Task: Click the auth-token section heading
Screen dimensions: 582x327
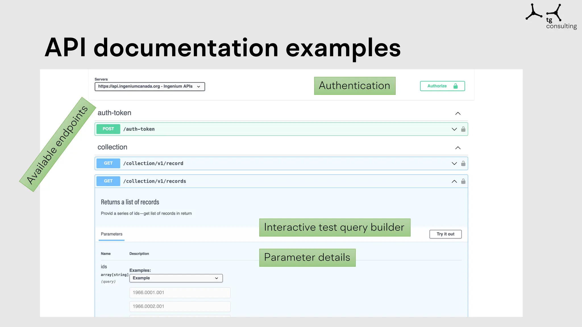Action: pyautogui.click(x=114, y=113)
